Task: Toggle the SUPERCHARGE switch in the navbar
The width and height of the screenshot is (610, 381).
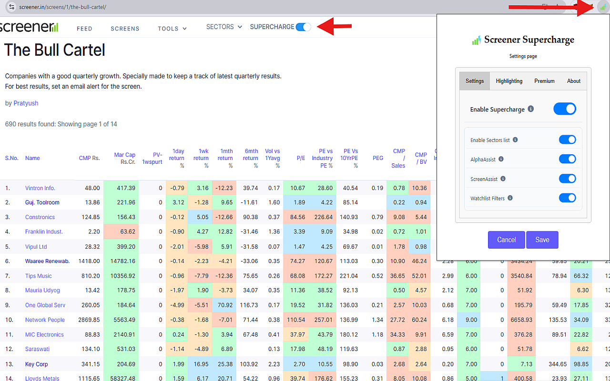Action: 303,27
